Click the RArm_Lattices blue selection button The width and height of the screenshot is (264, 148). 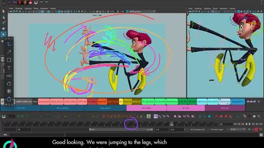62,108
